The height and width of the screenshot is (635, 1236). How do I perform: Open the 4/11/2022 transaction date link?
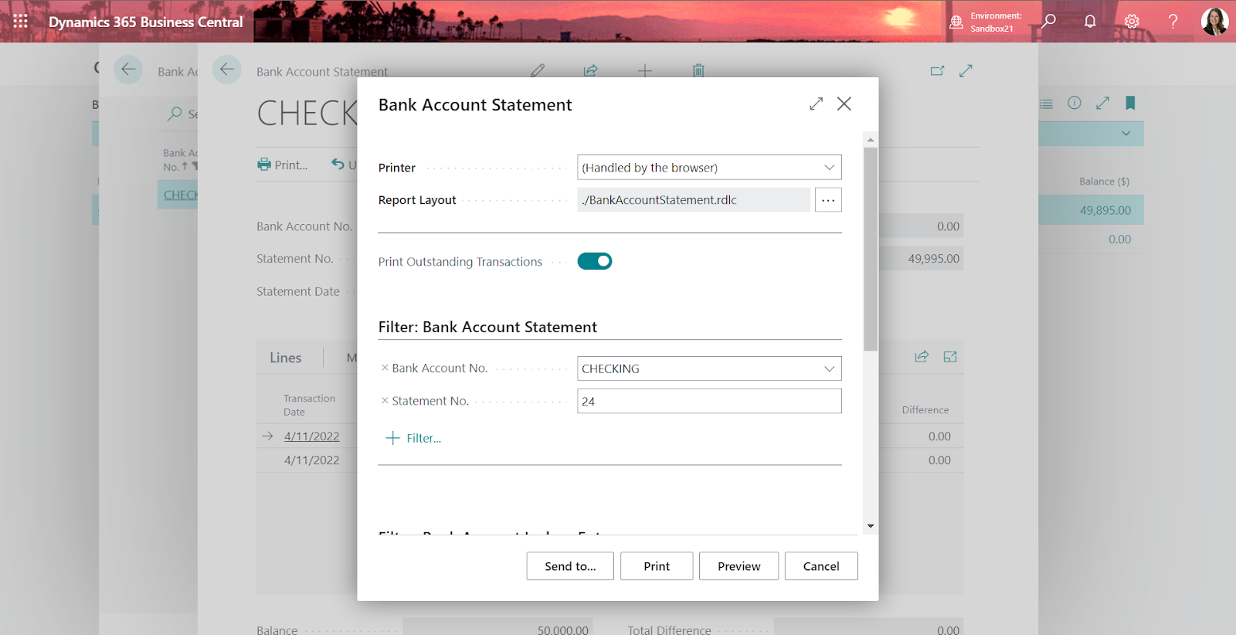click(x=311, y=436)
